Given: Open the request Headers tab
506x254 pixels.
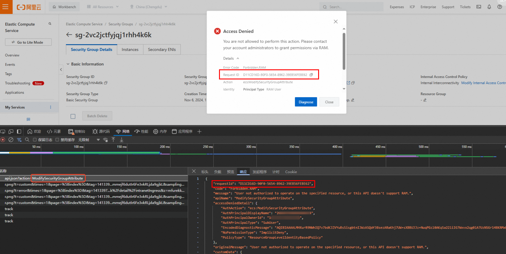Looking at the screenshot, I should click(x=205, y=172).
